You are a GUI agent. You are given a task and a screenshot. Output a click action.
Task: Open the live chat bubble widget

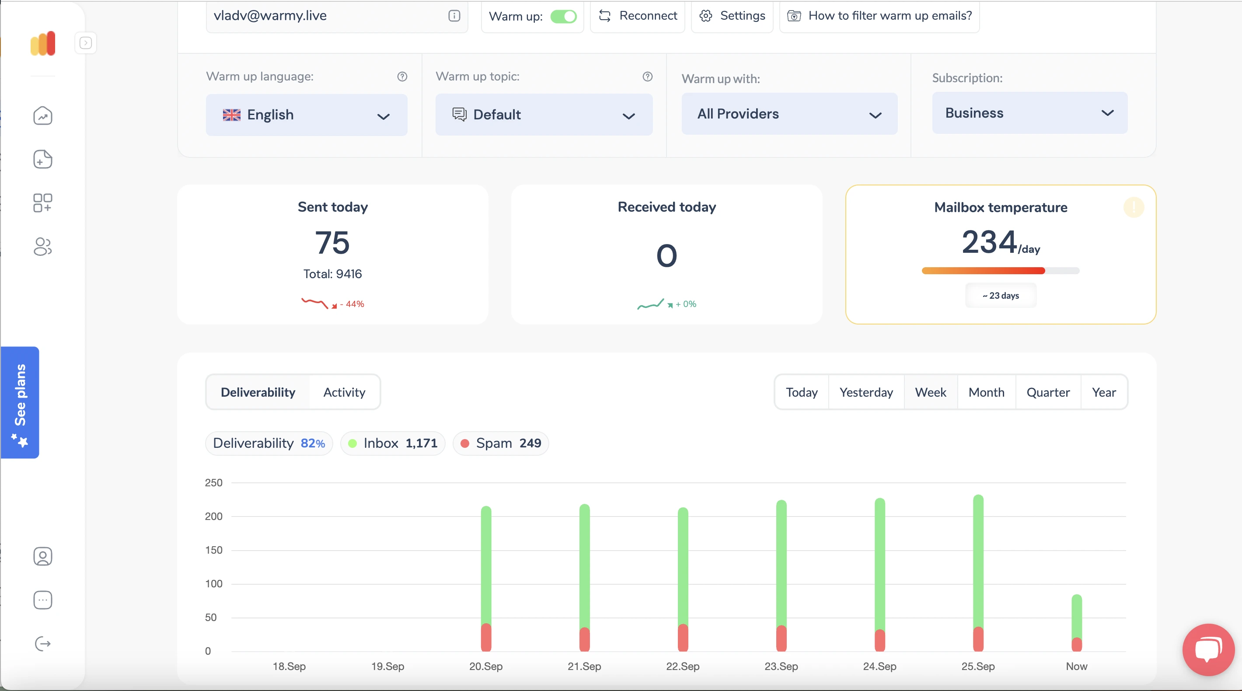[x=1209, y=649]
